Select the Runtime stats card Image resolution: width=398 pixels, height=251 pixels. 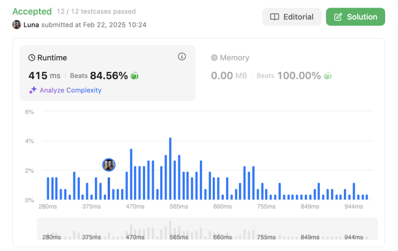(107, 73)
